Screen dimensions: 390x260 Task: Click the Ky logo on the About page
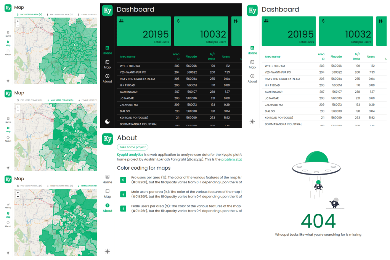coord(108,139)
